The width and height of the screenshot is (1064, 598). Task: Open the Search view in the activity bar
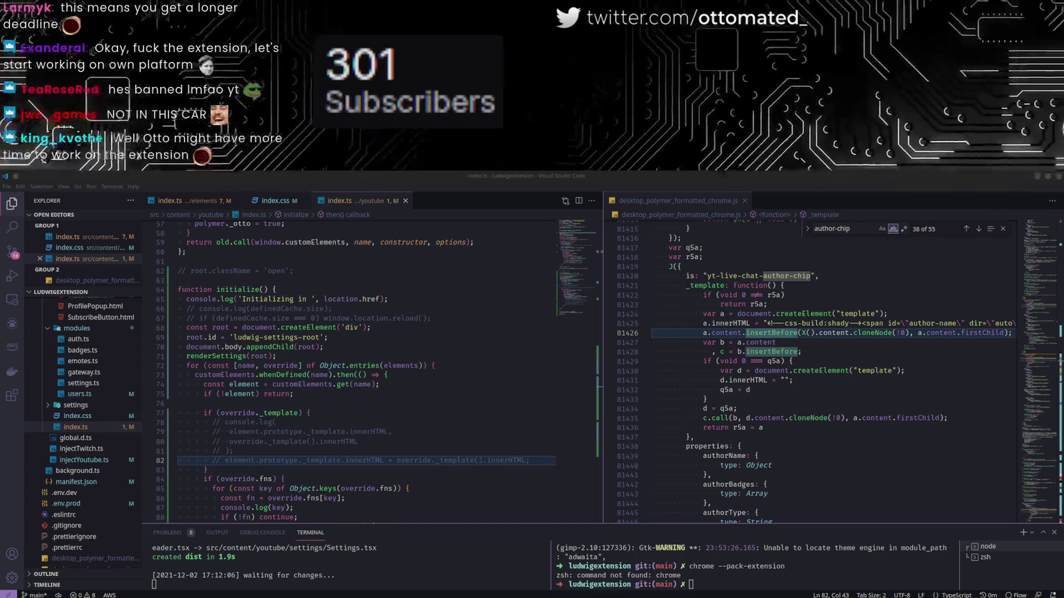(12, 227)
